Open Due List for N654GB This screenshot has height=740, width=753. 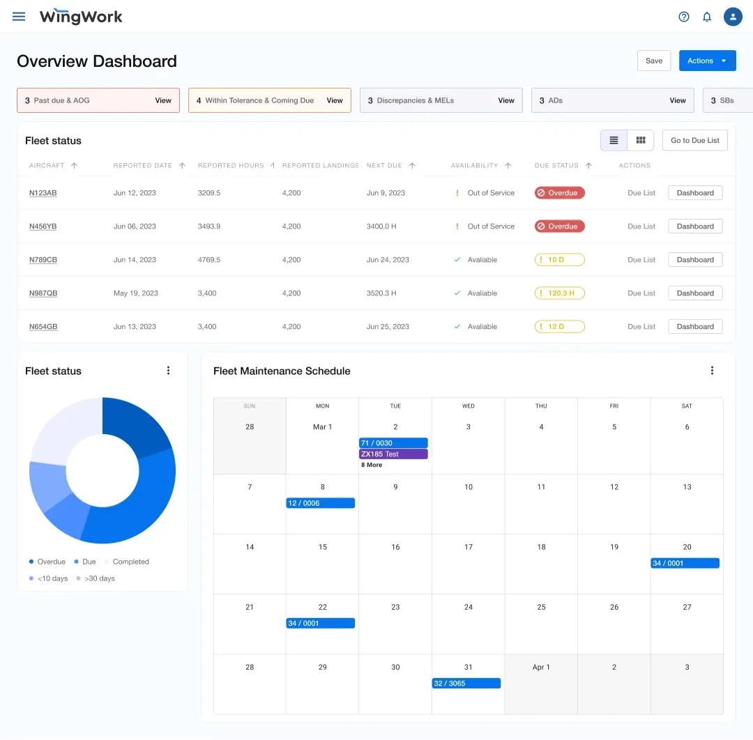(641, 327)
